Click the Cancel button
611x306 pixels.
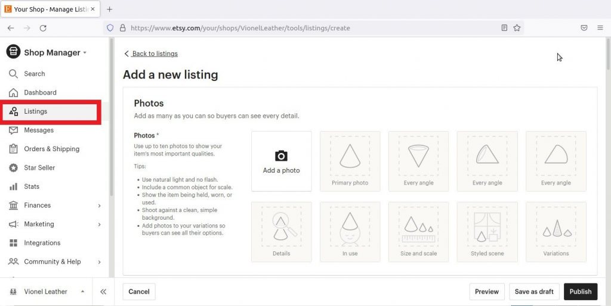pos(139,292)
